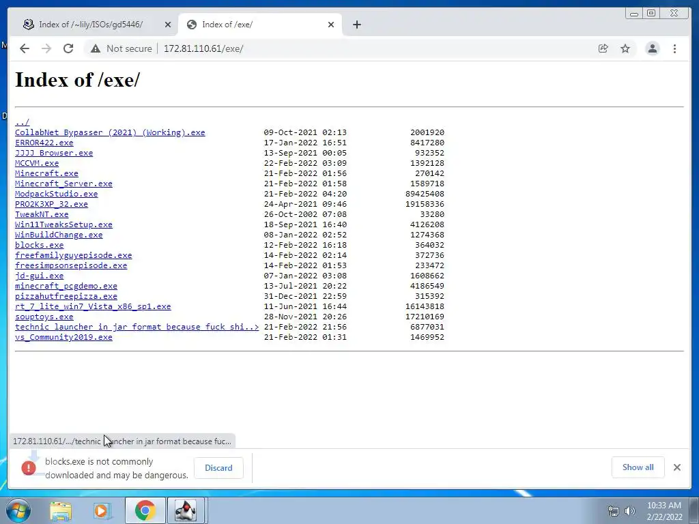This screenshot has height=524, width=699.
Task: Click the blocks.exe link in the listing
Action: click(39, 245)
